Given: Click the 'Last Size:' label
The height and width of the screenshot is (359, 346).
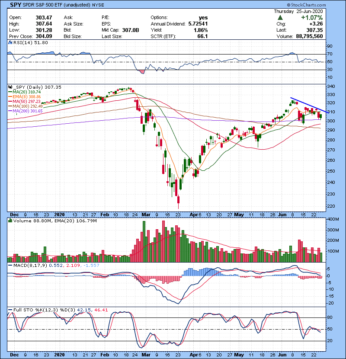Looking at the screenshot, I should [112, 36].
